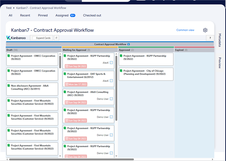Go to Test in breadcrumb
This screenshot has width=226, height=161.
(8, 8)
